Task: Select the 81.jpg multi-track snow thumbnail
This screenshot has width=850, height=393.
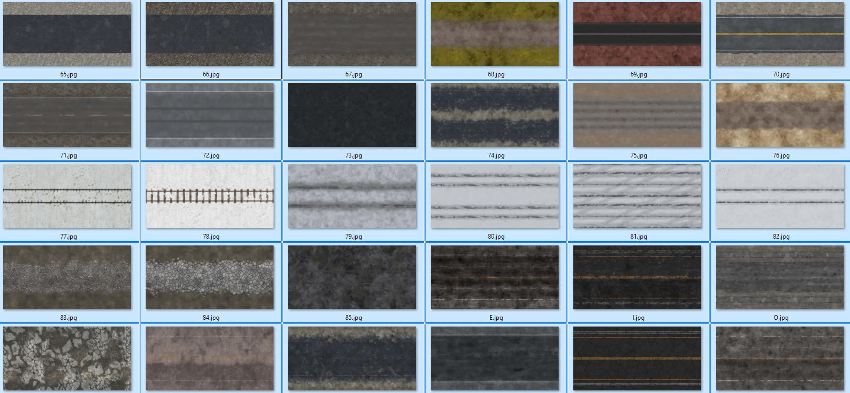Action: pyautogui.click(x=637, y=196)
